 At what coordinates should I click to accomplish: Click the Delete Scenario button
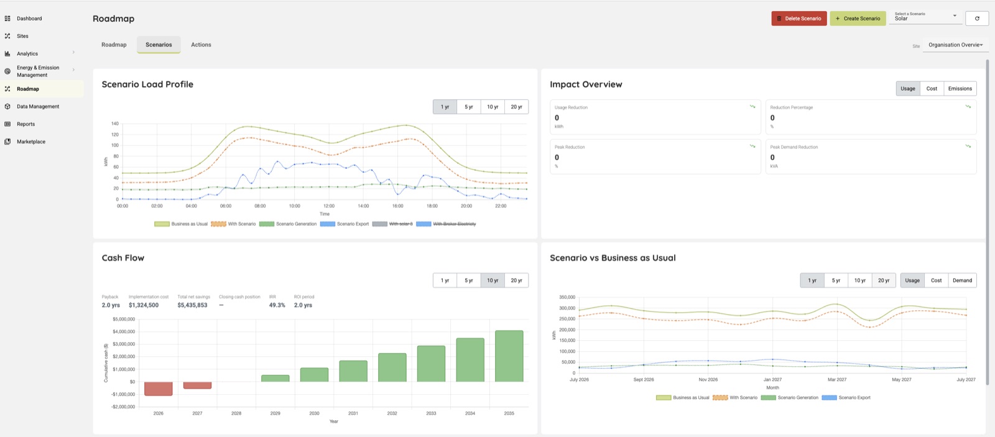click(799, 19)
